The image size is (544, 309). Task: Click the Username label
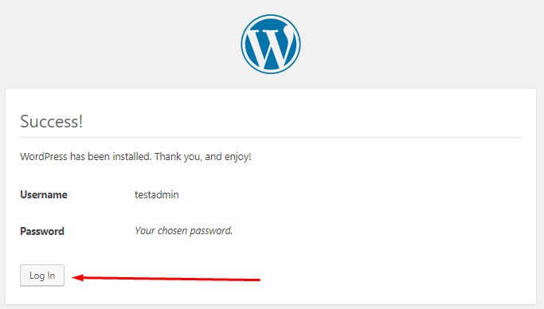pos(44,194)
